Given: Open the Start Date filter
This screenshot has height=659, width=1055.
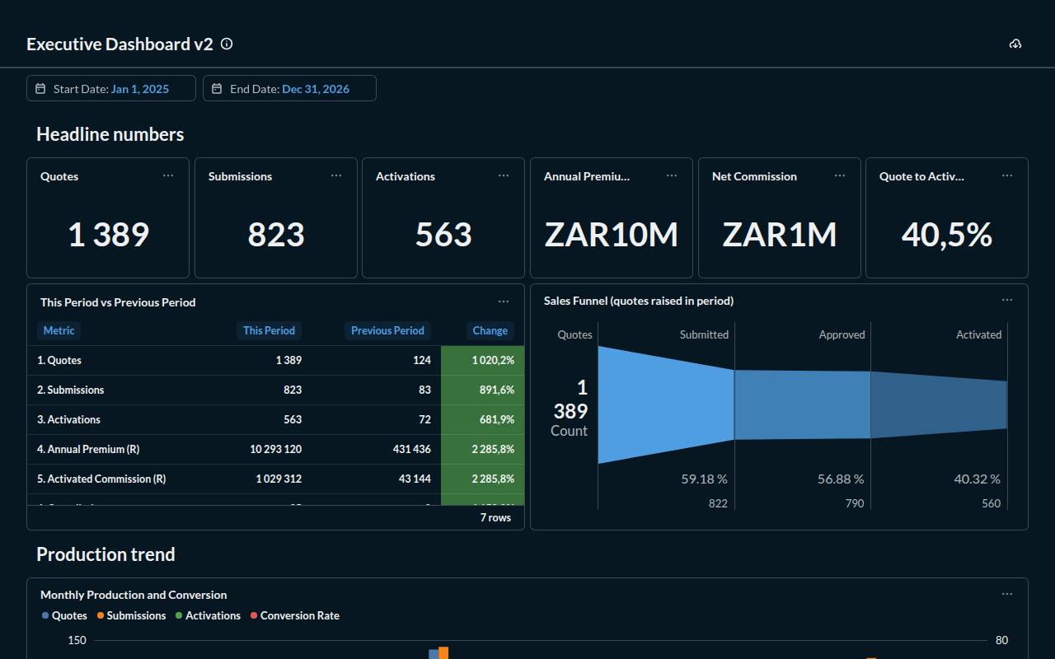Looking at the screenshot, I should pos(111,88).
